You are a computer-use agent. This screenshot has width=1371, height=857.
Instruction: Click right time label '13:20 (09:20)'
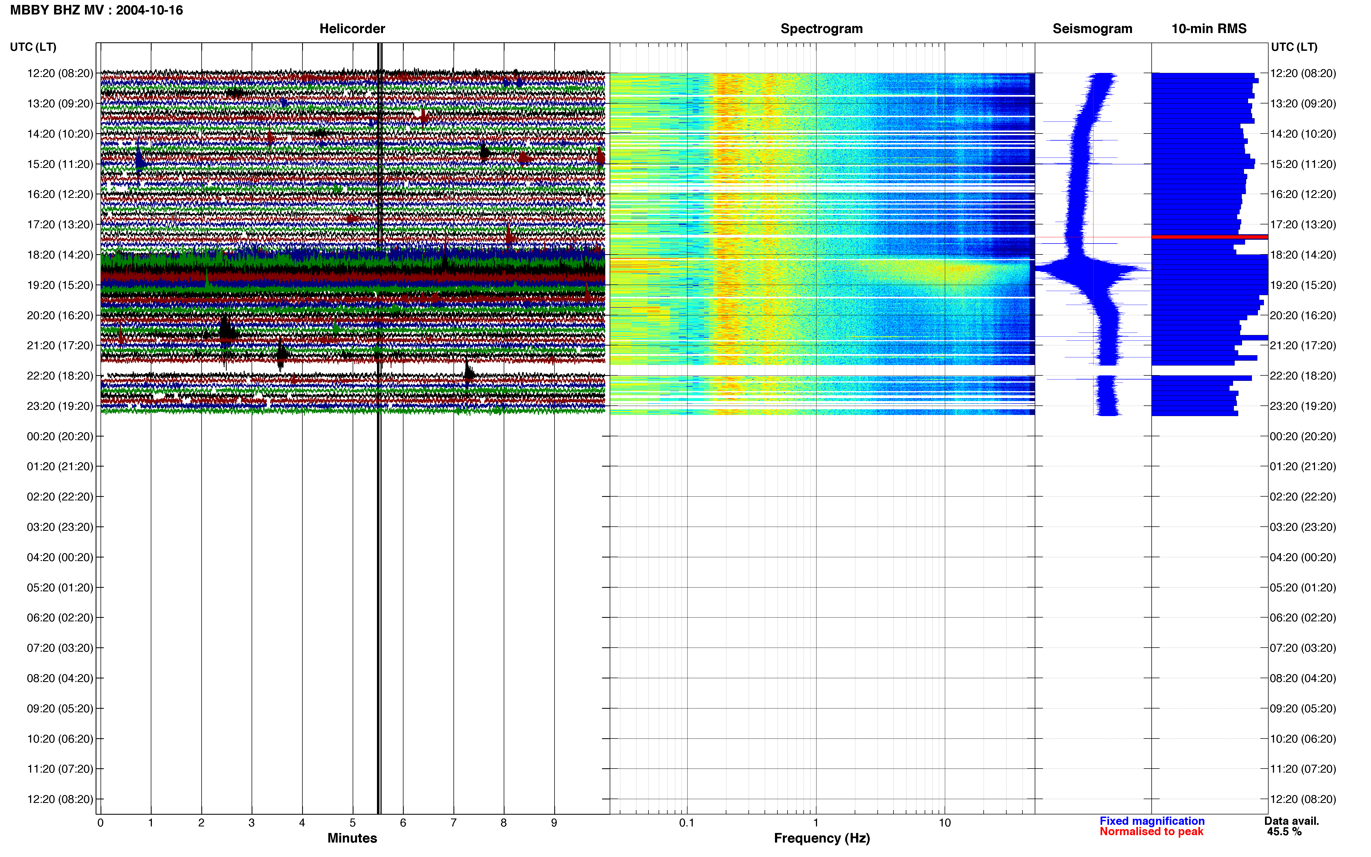point(1303,103)
